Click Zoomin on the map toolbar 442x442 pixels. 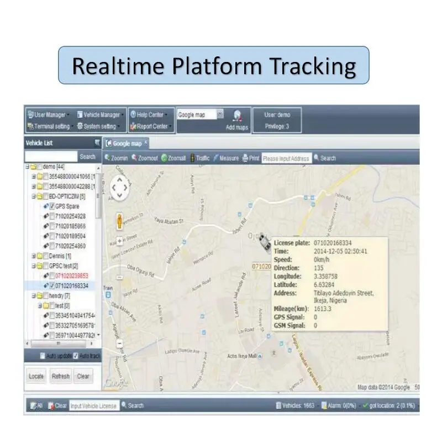pos(116,158)
